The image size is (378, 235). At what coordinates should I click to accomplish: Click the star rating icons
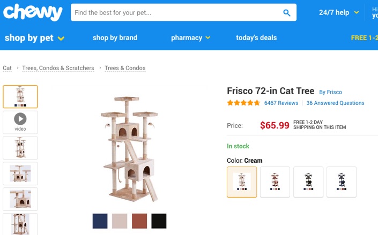tap(243, 103)
